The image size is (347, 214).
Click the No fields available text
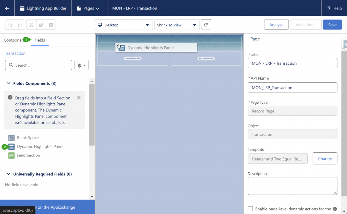coord(22,185)
